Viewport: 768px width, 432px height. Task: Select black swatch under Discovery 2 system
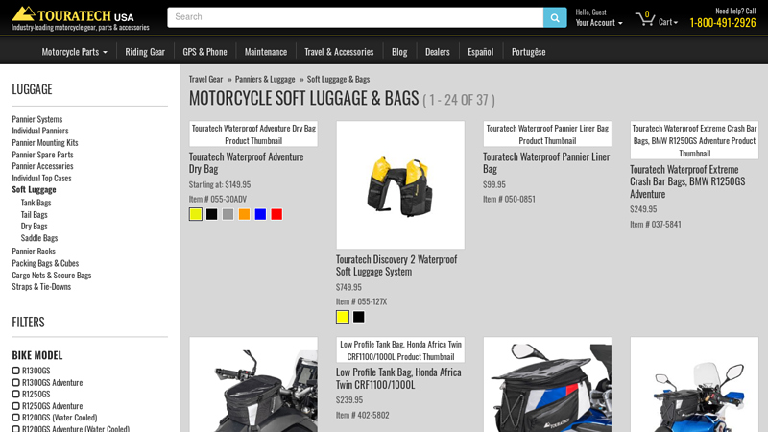359,317
